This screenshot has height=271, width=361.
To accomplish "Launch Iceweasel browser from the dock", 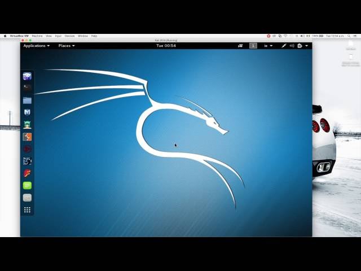I will pos(27,76).
